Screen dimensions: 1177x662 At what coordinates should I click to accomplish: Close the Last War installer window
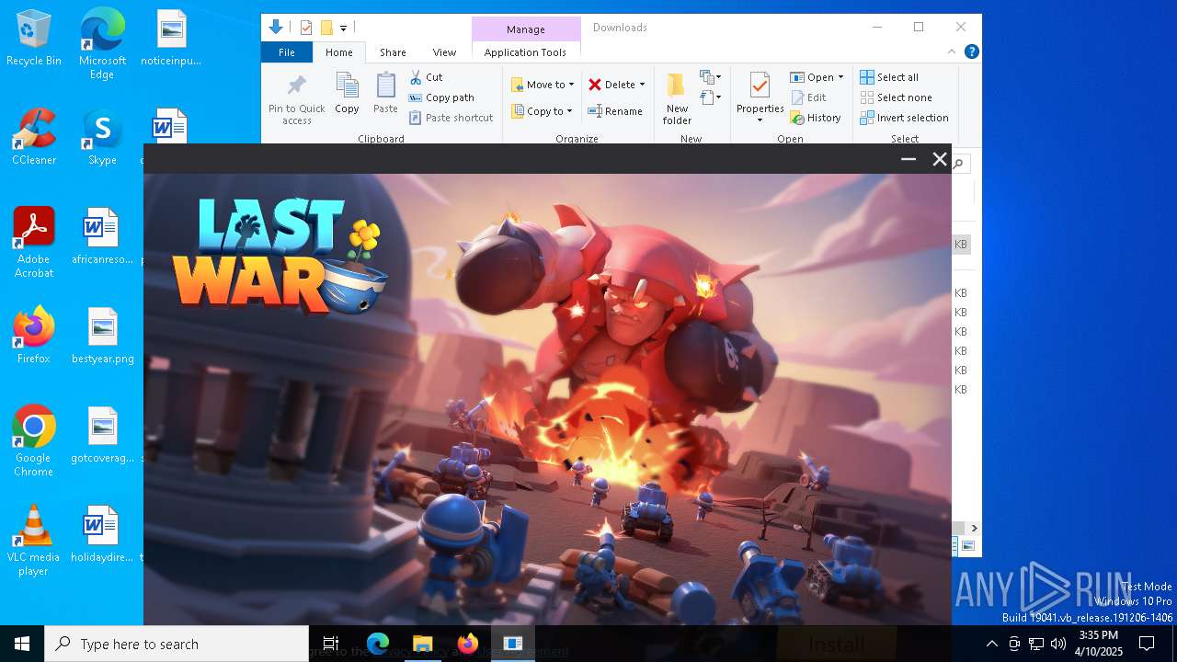tap(940, 159)
